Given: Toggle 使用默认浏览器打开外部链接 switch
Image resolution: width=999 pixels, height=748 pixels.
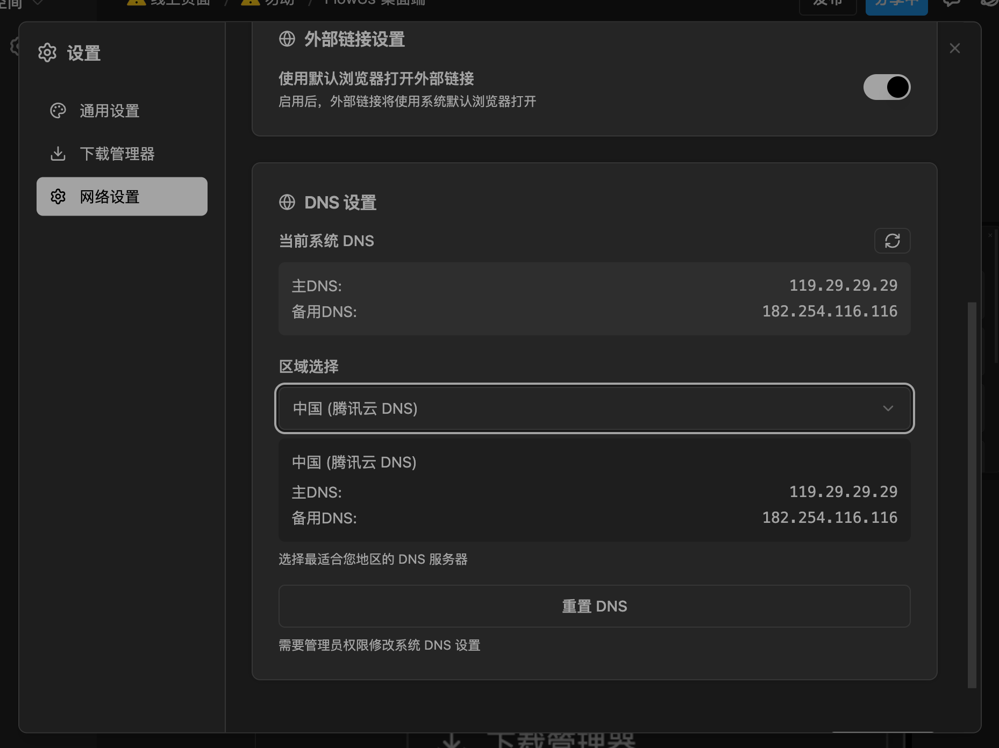Looking at the screenshot, I should pos(887,87).
